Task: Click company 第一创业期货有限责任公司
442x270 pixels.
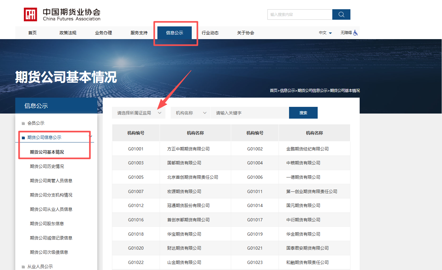Action: 312,191
